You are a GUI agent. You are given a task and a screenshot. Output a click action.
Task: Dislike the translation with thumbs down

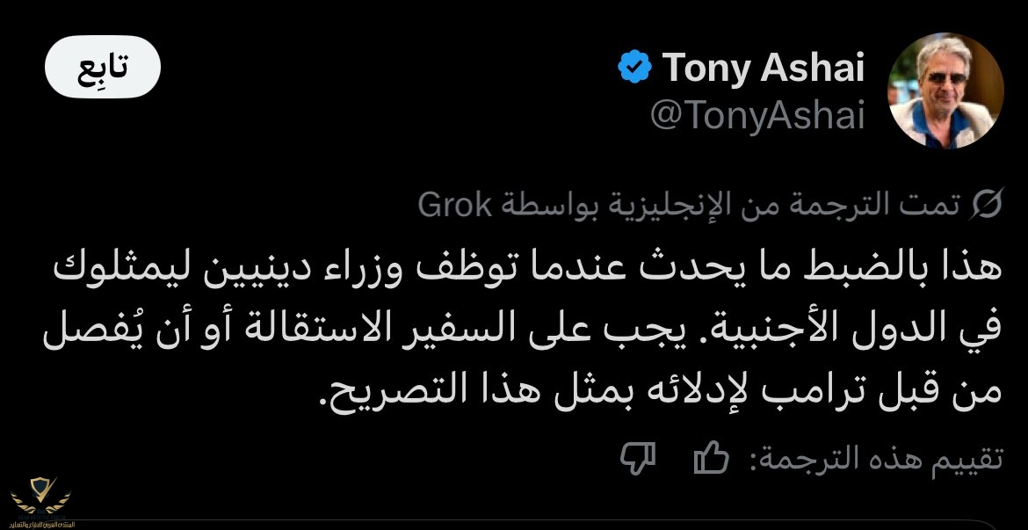pyautogui.click(x=639, y=456)
